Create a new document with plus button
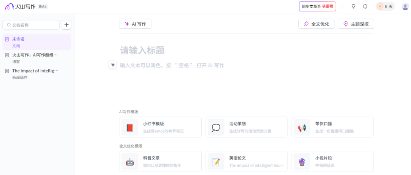Screen dimensions: 411x175 pyautogui.click(x=67, y=25)
